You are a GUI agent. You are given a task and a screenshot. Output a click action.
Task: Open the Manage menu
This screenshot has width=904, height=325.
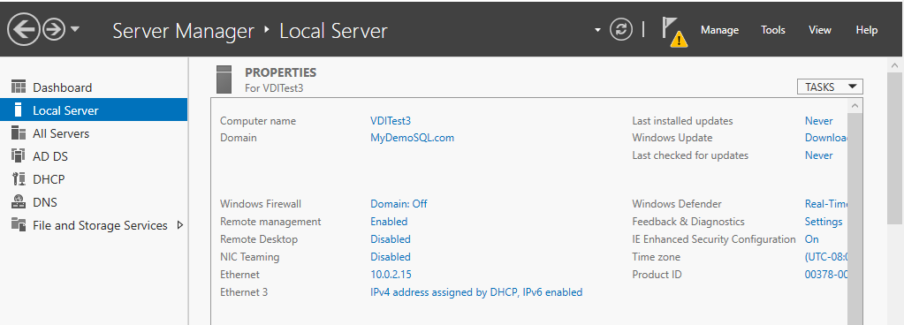click(x=719, y=30)
